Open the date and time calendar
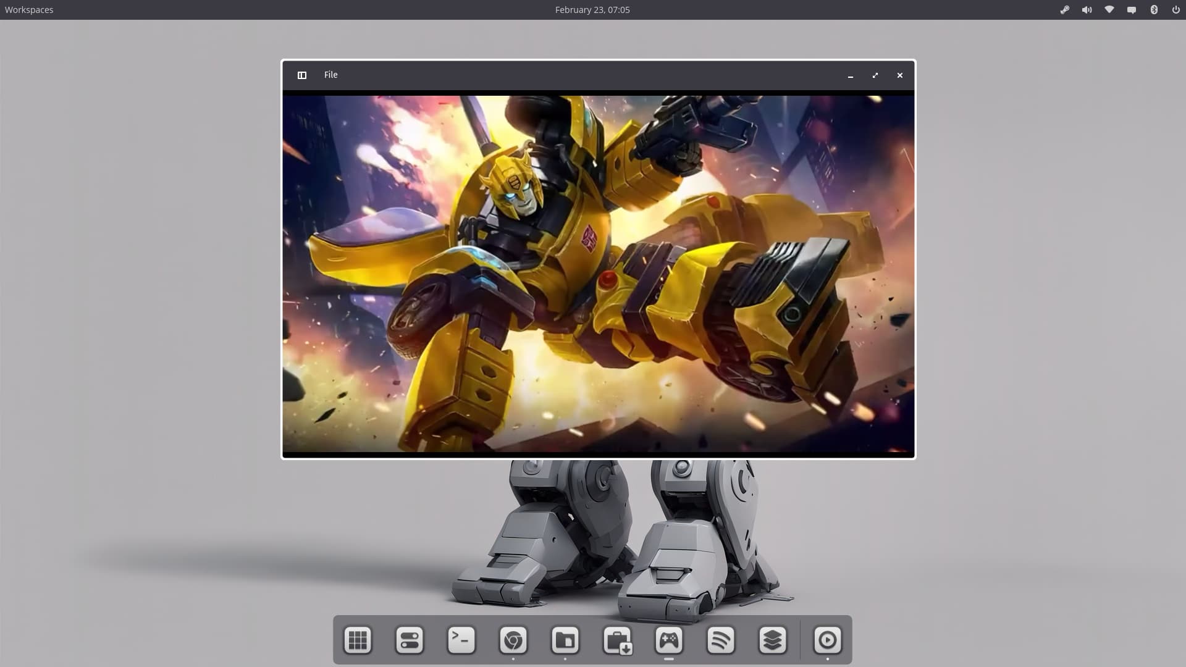 click(x=592, y=10)
